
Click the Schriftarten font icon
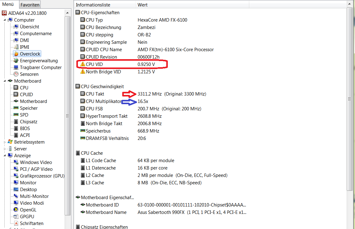click(x=16, y=223)
